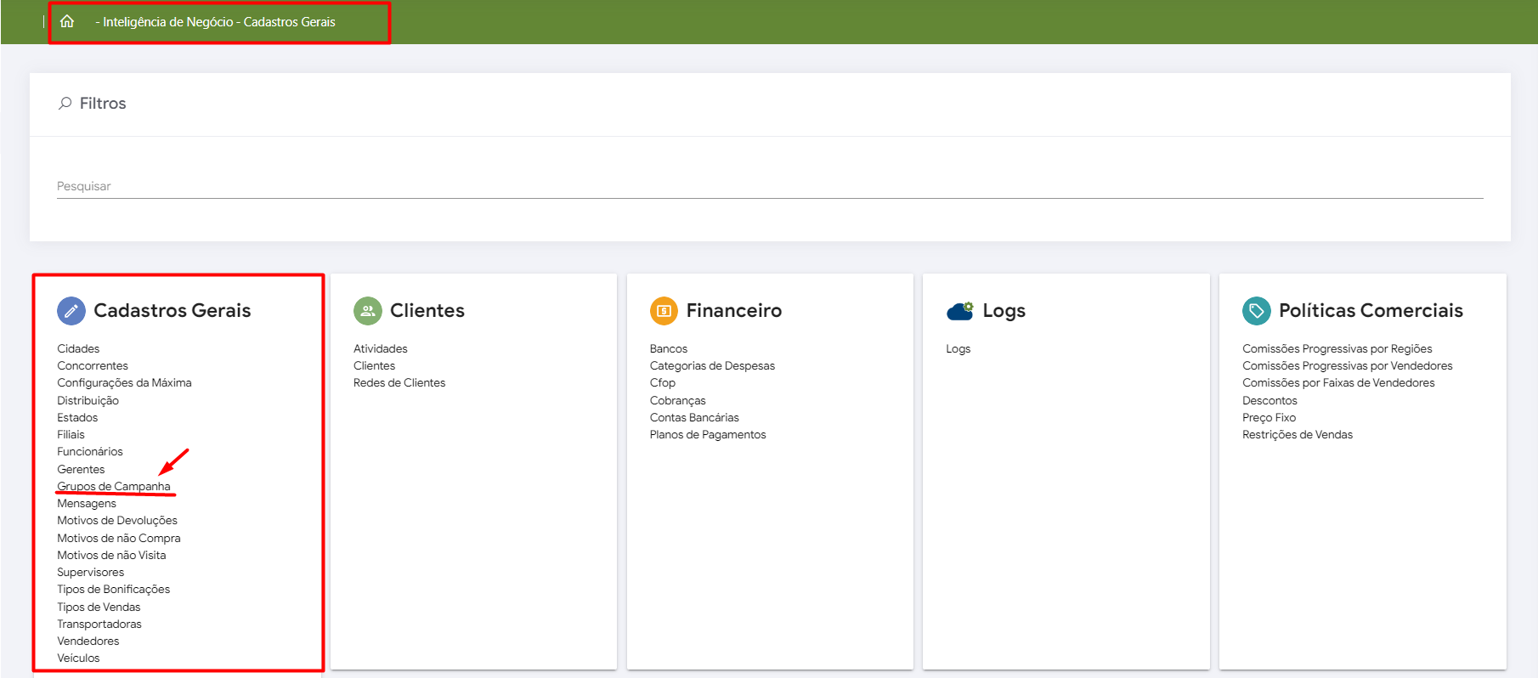The height and width of the screenshot is (678, 1538).
Task: Click the Clientes people icon
Action: [x=368, y=311]
